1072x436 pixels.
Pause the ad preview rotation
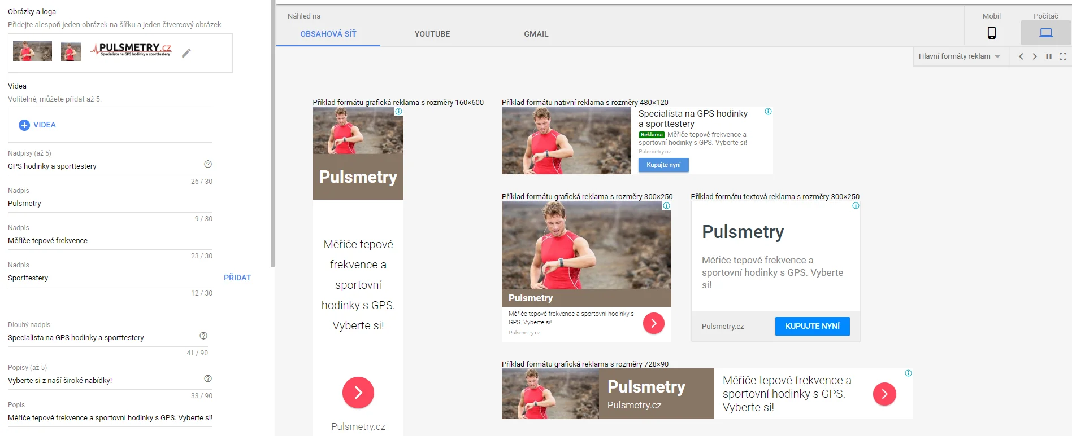1049,56
